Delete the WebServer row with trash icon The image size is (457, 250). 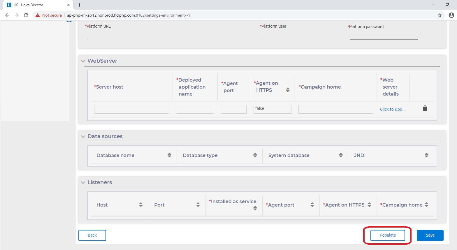tap(425, 108)
